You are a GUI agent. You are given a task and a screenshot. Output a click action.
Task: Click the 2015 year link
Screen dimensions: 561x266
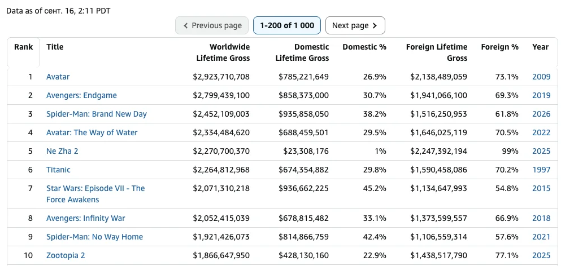coord(541,188)
